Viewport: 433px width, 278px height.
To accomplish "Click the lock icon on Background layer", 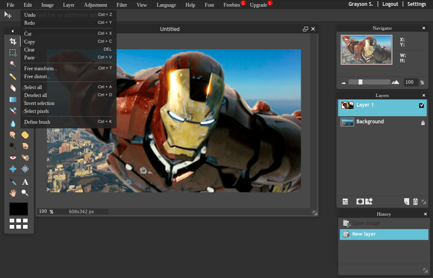I will click(x=423, y=123).
